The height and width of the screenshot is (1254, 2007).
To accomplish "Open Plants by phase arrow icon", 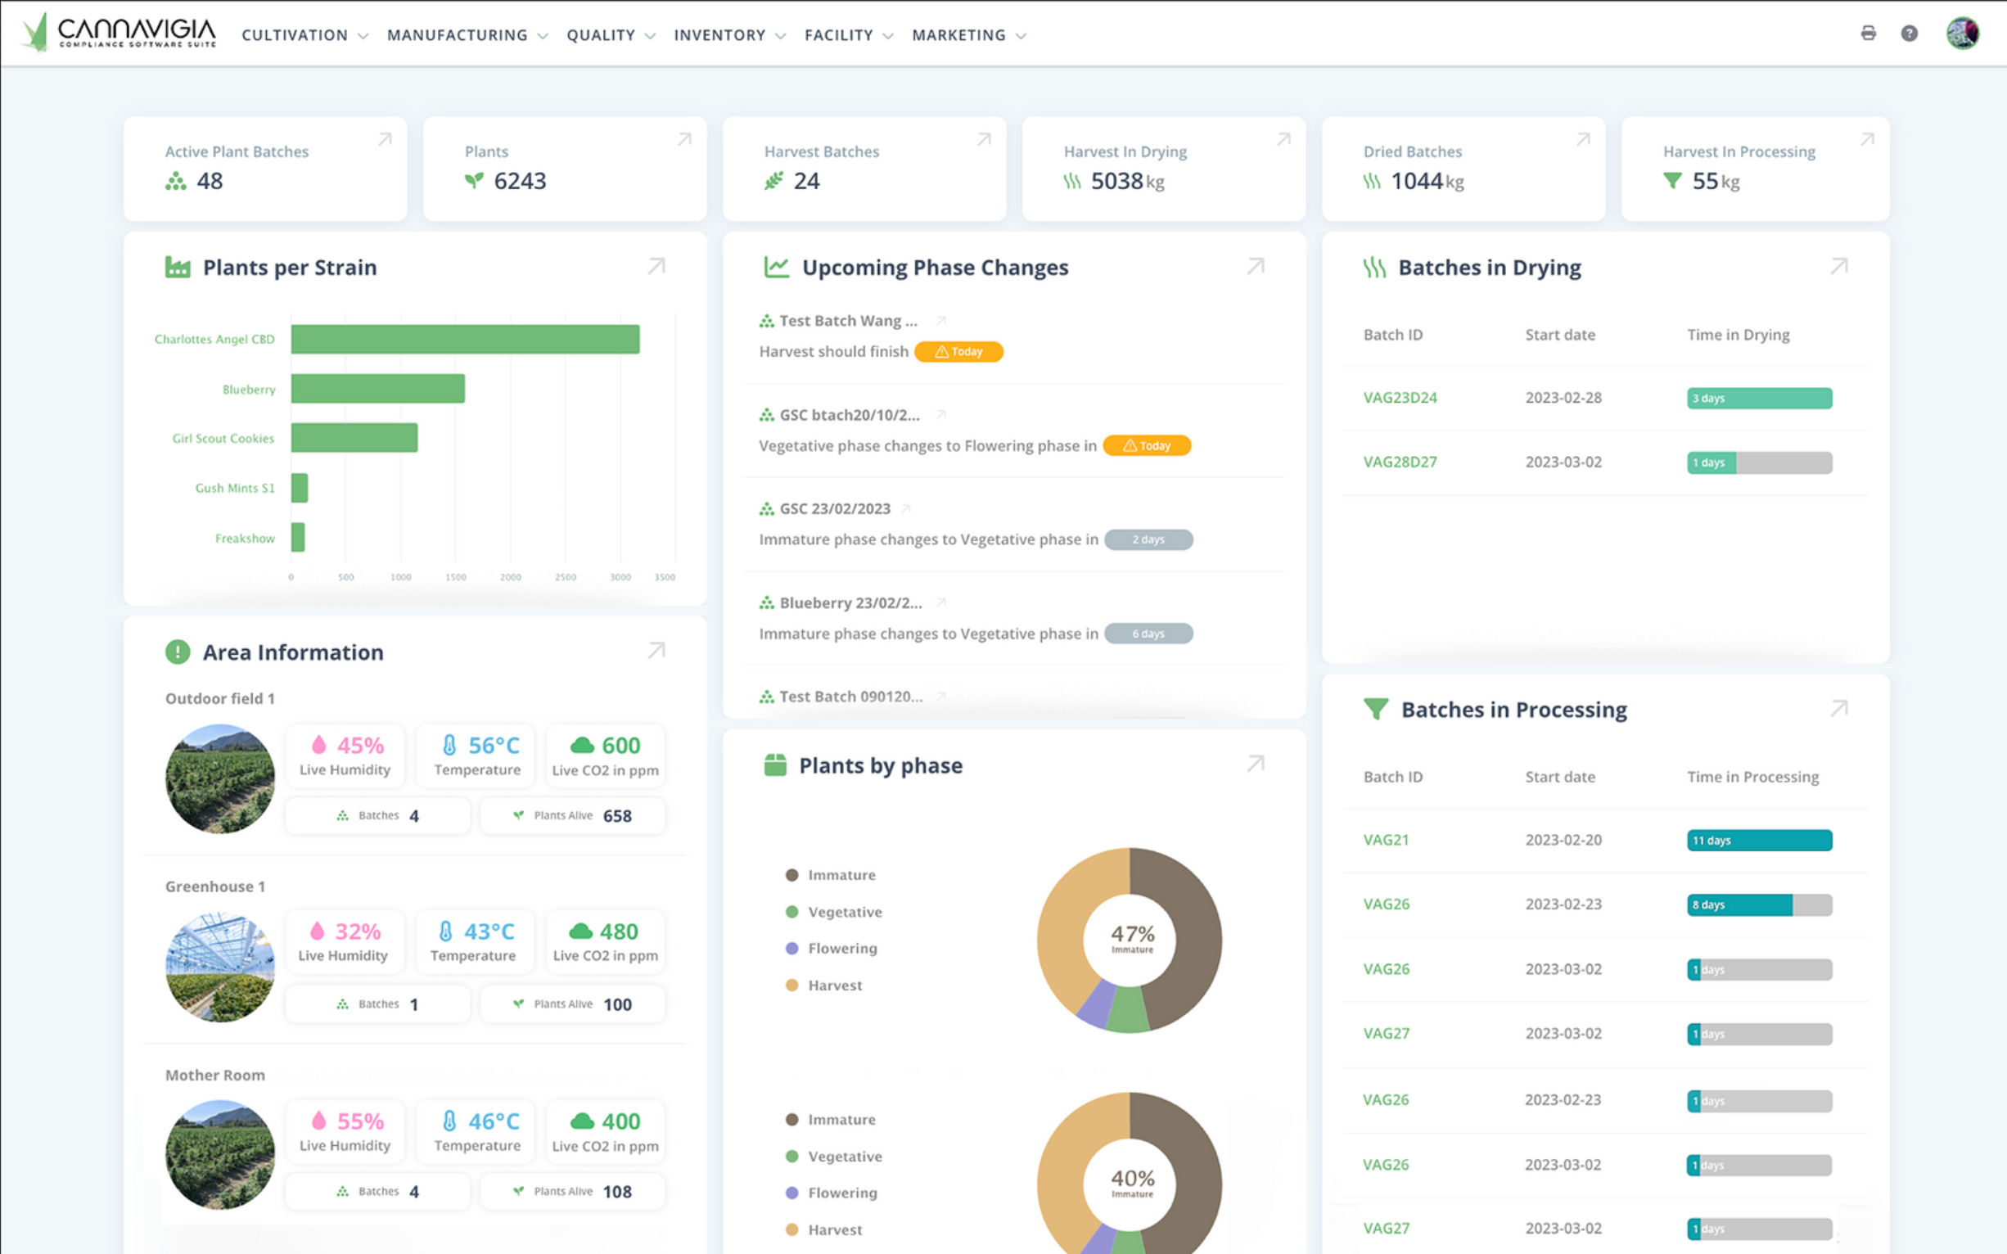I will 1255,764.
